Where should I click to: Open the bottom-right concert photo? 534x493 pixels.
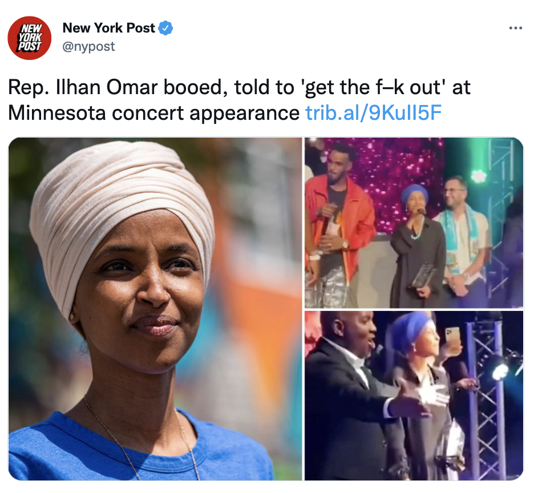[x=414, y=395]
